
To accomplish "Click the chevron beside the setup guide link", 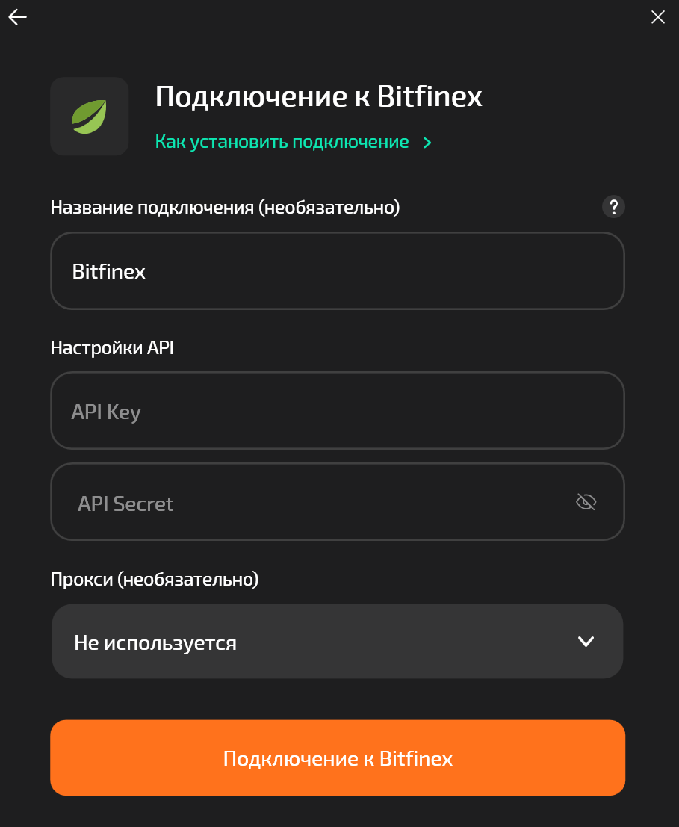I will [427, 143].
